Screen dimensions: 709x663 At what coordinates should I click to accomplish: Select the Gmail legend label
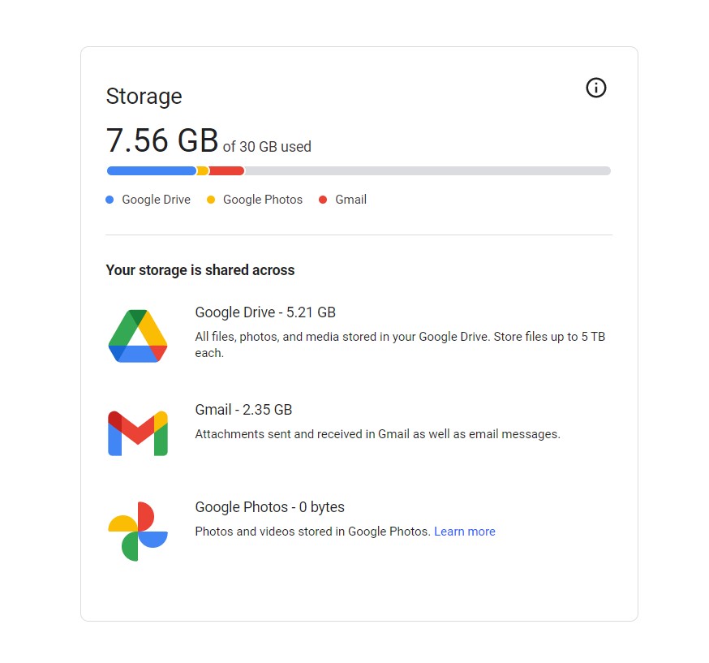pos(350,200)
